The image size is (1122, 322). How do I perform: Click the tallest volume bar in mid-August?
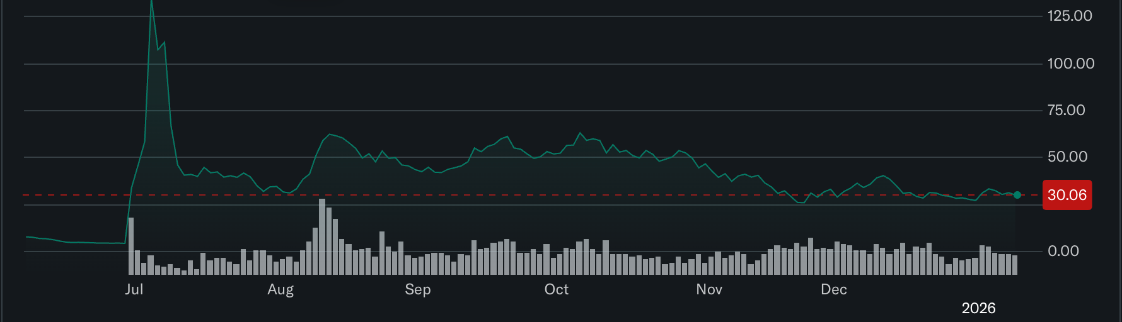coord(322,236)
